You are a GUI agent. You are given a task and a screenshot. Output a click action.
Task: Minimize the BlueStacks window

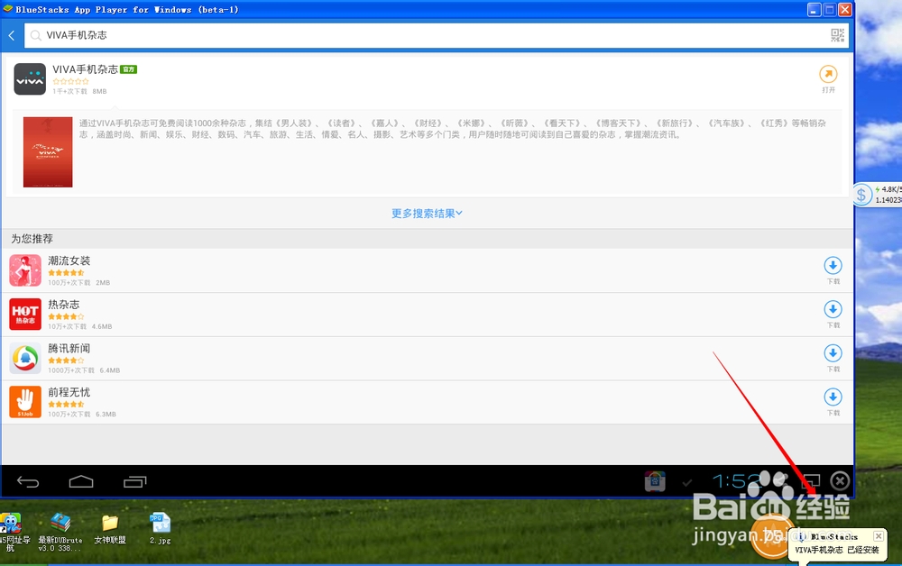[x=814, y=9]
